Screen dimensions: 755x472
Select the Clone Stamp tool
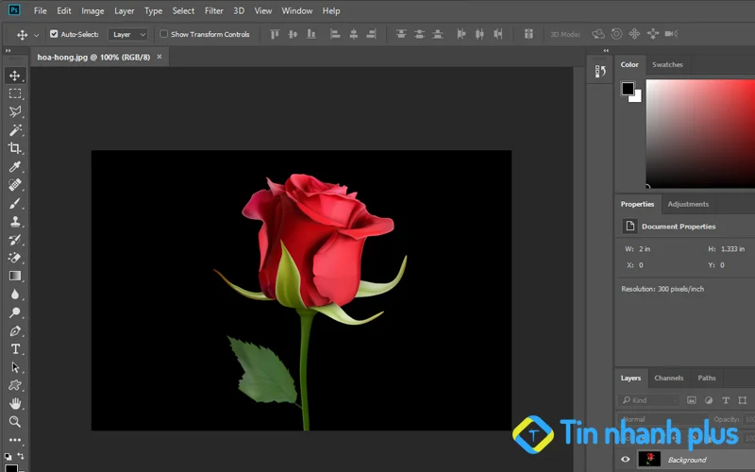coord(15,222)
